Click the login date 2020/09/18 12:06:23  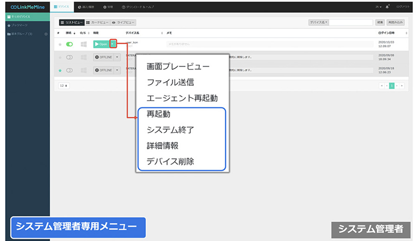click(386, 70)
